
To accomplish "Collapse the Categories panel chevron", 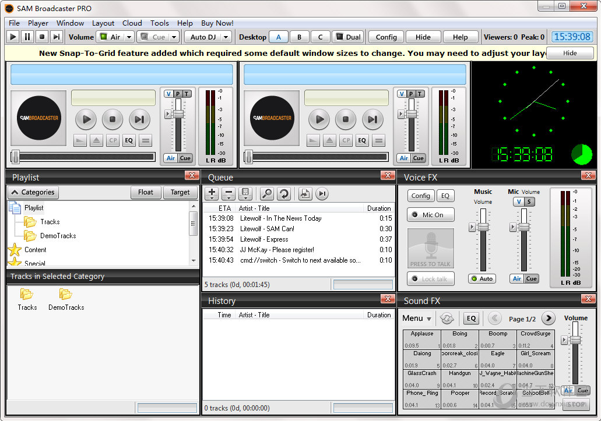I will (15, 192).
